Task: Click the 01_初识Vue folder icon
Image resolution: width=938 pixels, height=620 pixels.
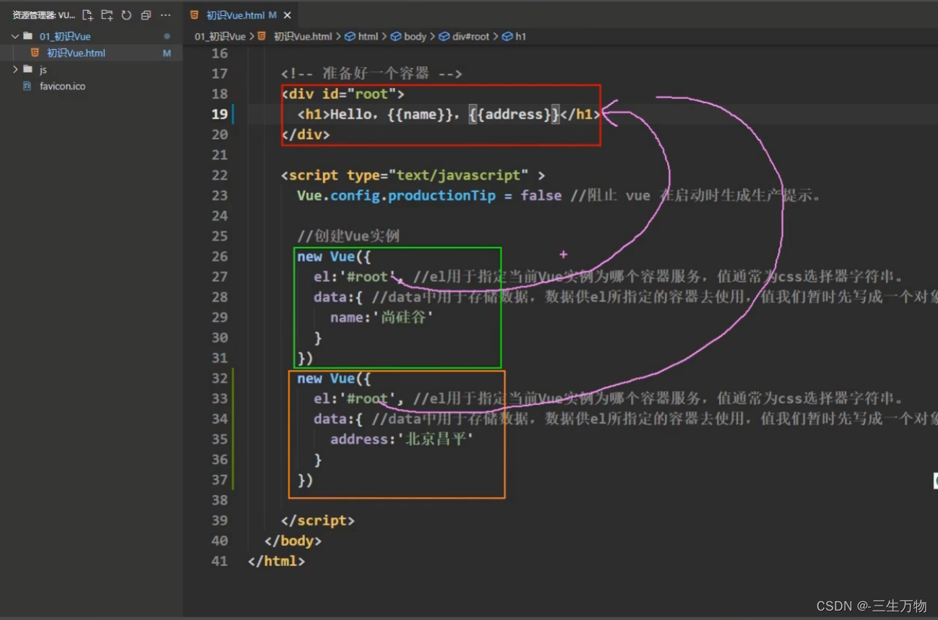Action: point(27,35)
